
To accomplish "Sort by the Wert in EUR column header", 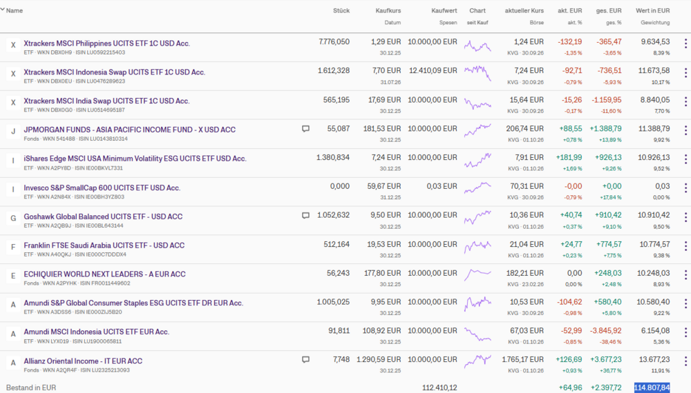I will coord(653,10).
